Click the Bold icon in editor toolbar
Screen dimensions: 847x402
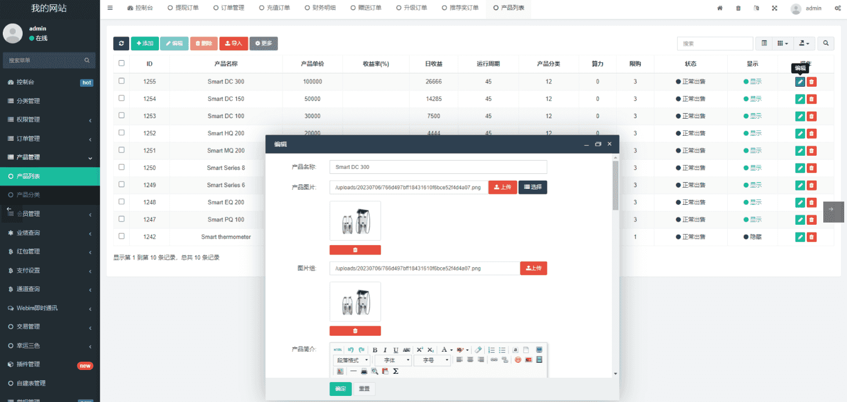(x=375, y=350)
